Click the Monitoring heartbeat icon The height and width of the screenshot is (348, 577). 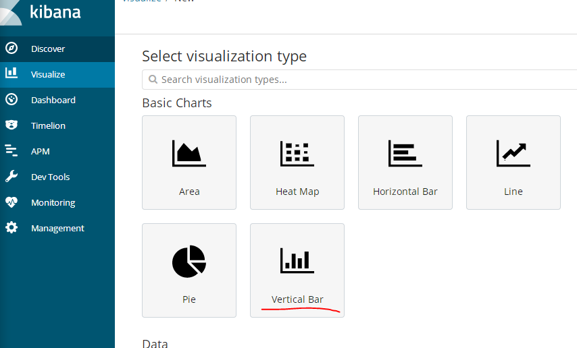(x=11, y=202)
